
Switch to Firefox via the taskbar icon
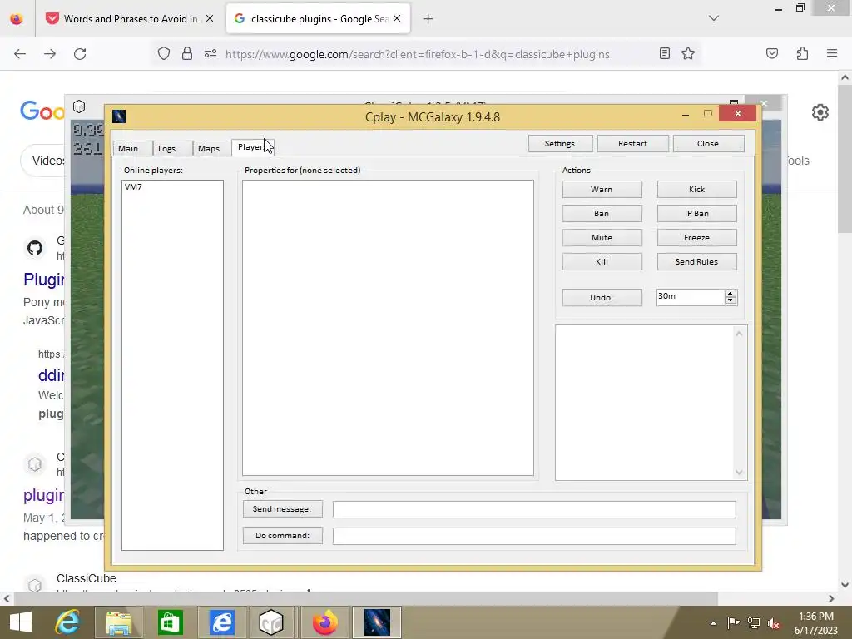(x=324, y=622)
